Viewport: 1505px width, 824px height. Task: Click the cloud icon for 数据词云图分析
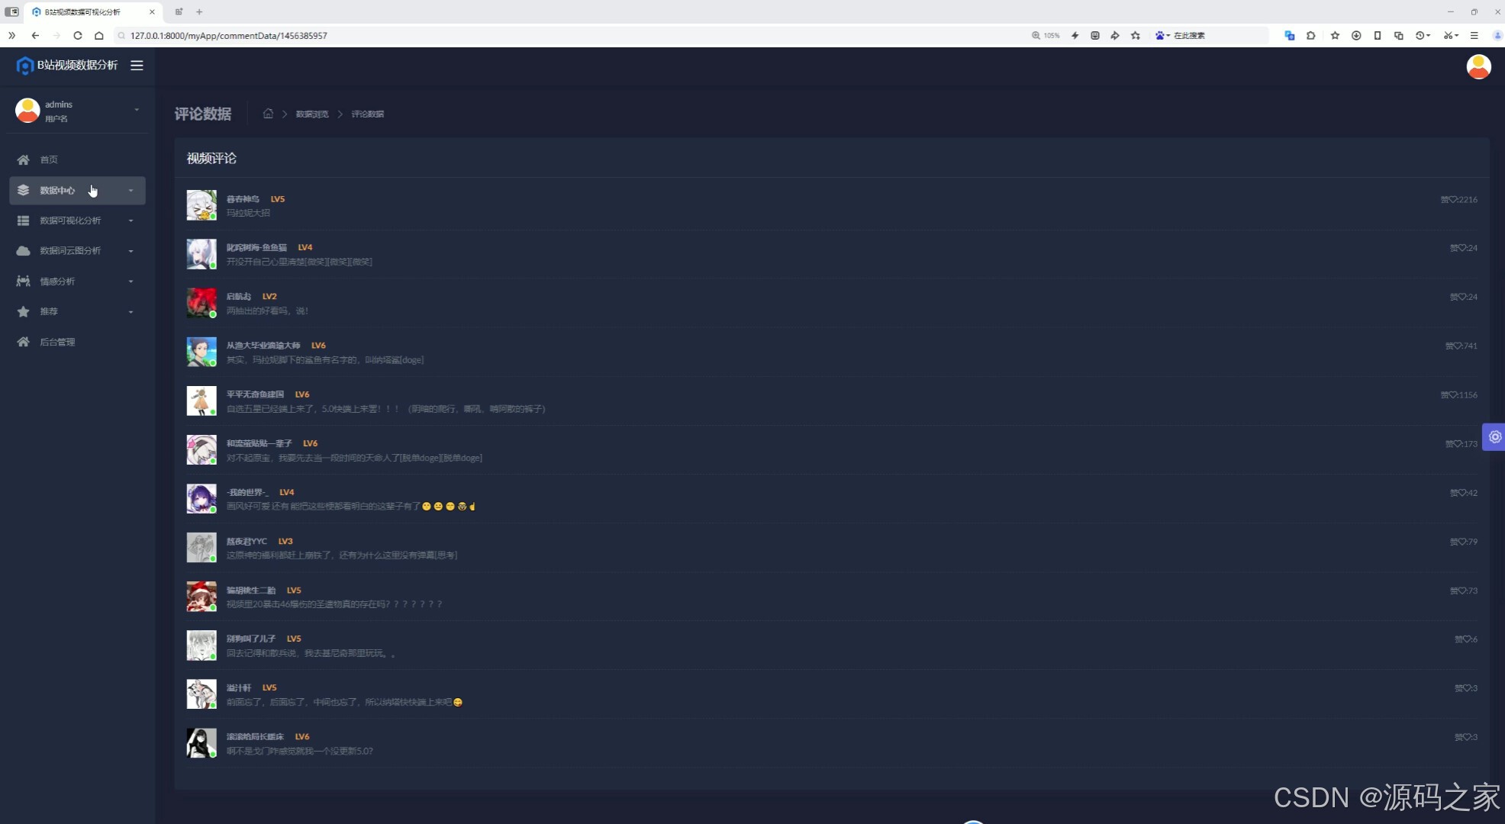pos(23,250)
